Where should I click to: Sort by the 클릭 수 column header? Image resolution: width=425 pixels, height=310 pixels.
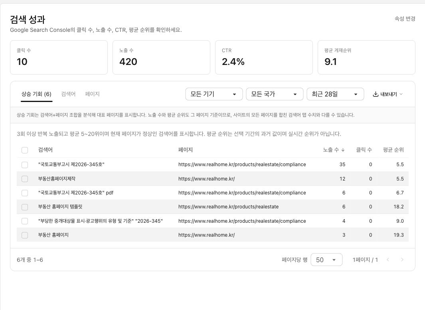(364, 150)
